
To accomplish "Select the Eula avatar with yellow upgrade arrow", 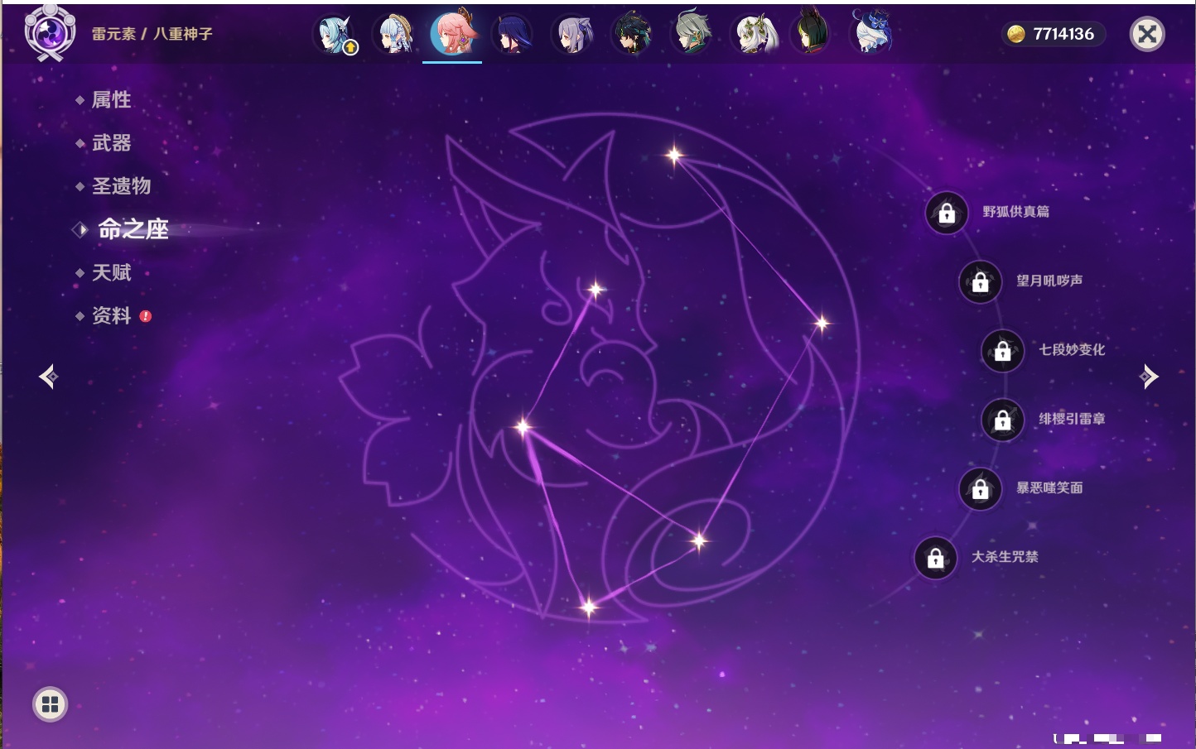I will (x=335, y=35).
